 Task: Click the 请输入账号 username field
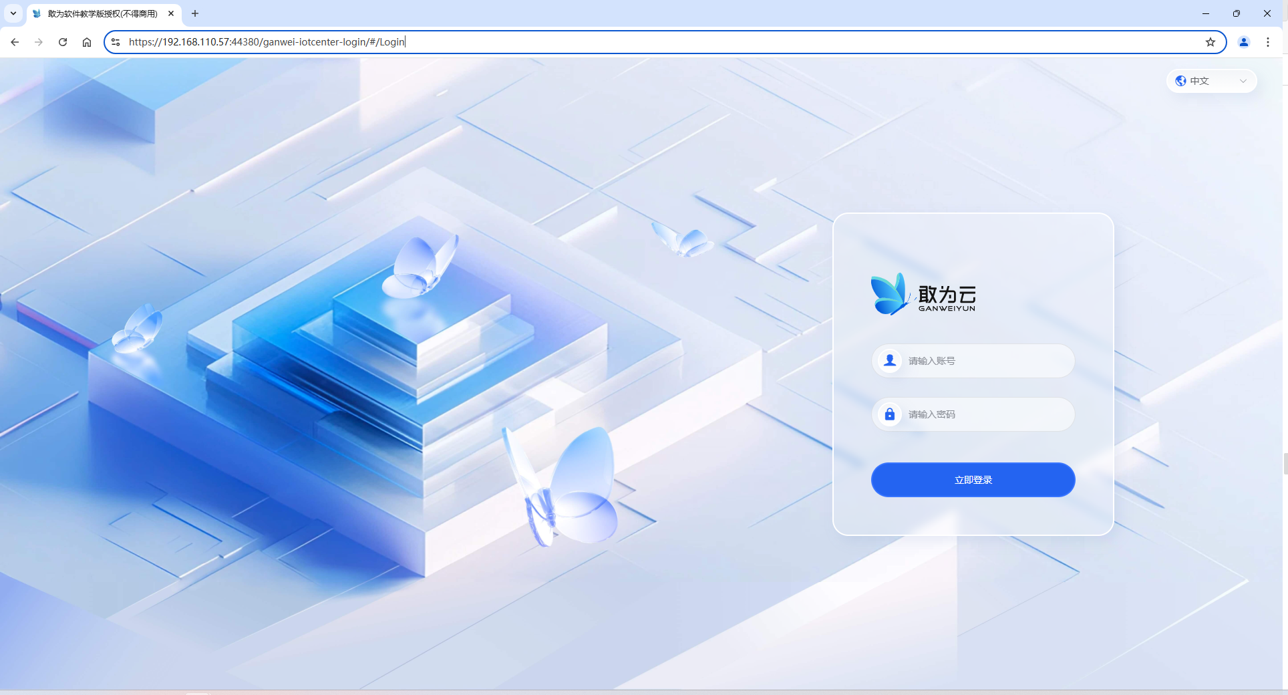(973, 361)
